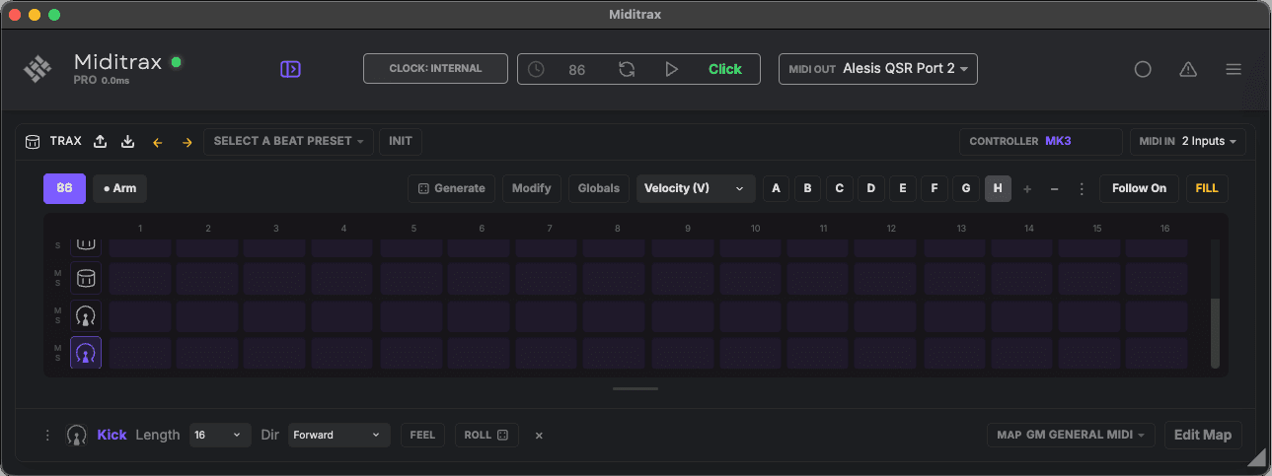
Task: Toggle the purple sidebar panel icon
Action: tap(290, 69)
